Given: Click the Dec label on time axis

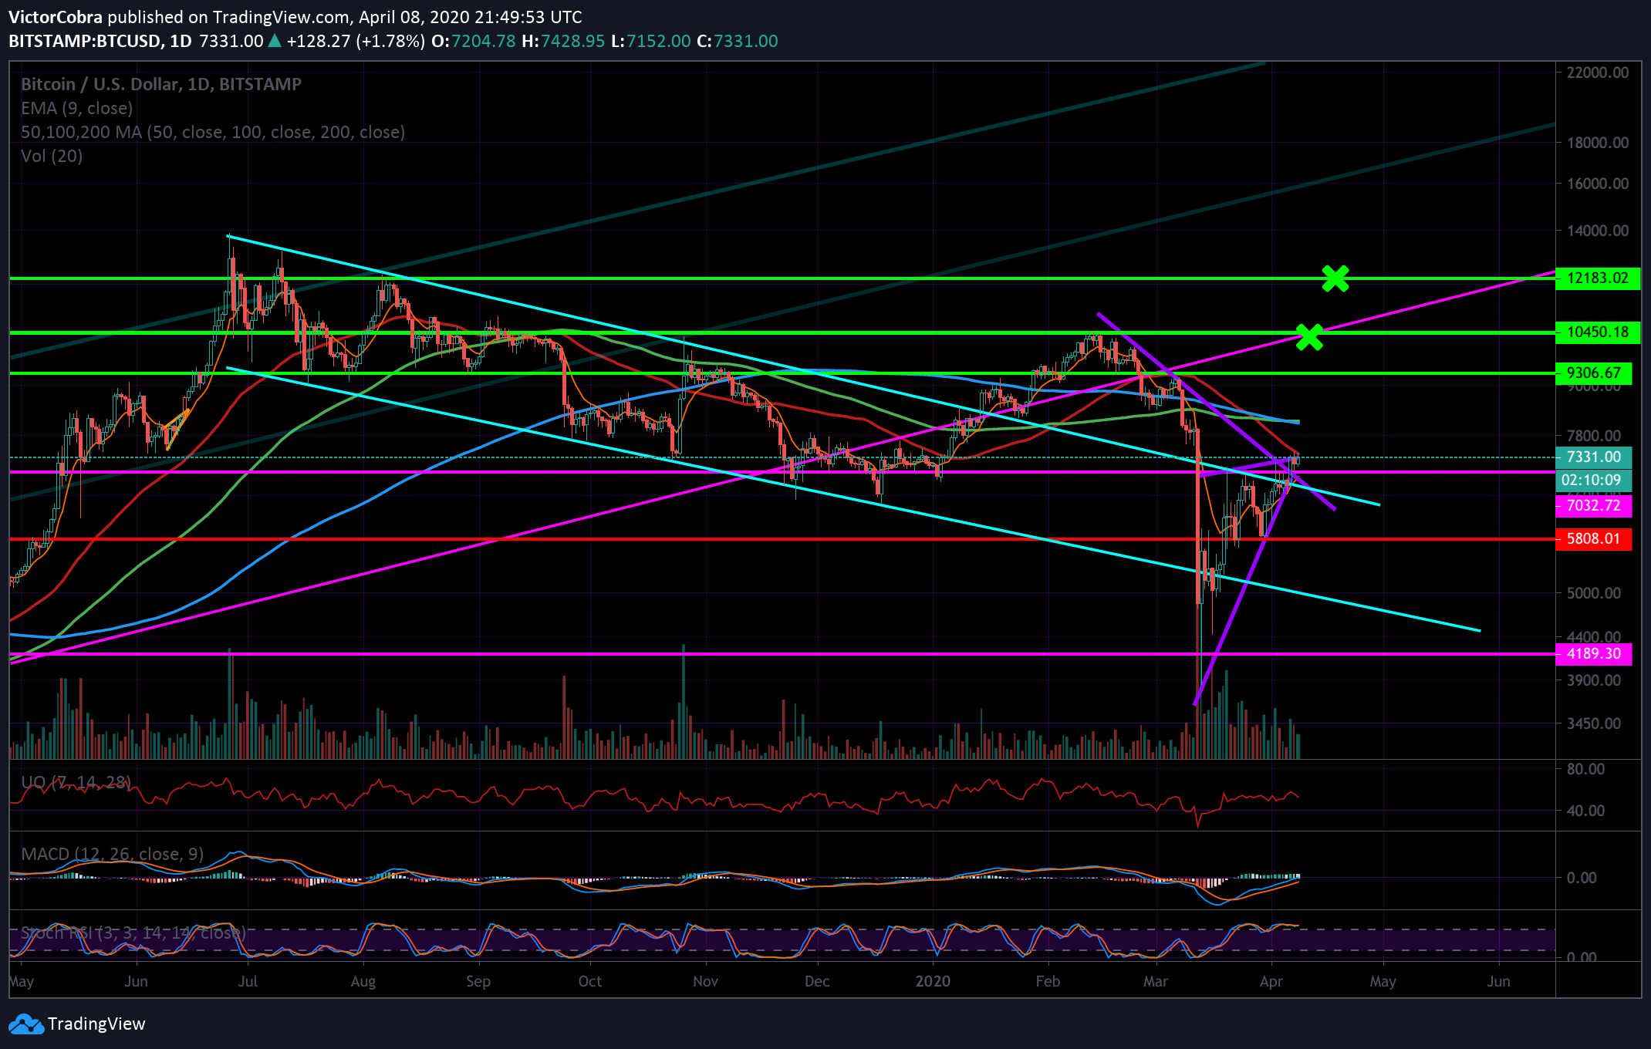Looking at the screenshot, I should [817, 982].
